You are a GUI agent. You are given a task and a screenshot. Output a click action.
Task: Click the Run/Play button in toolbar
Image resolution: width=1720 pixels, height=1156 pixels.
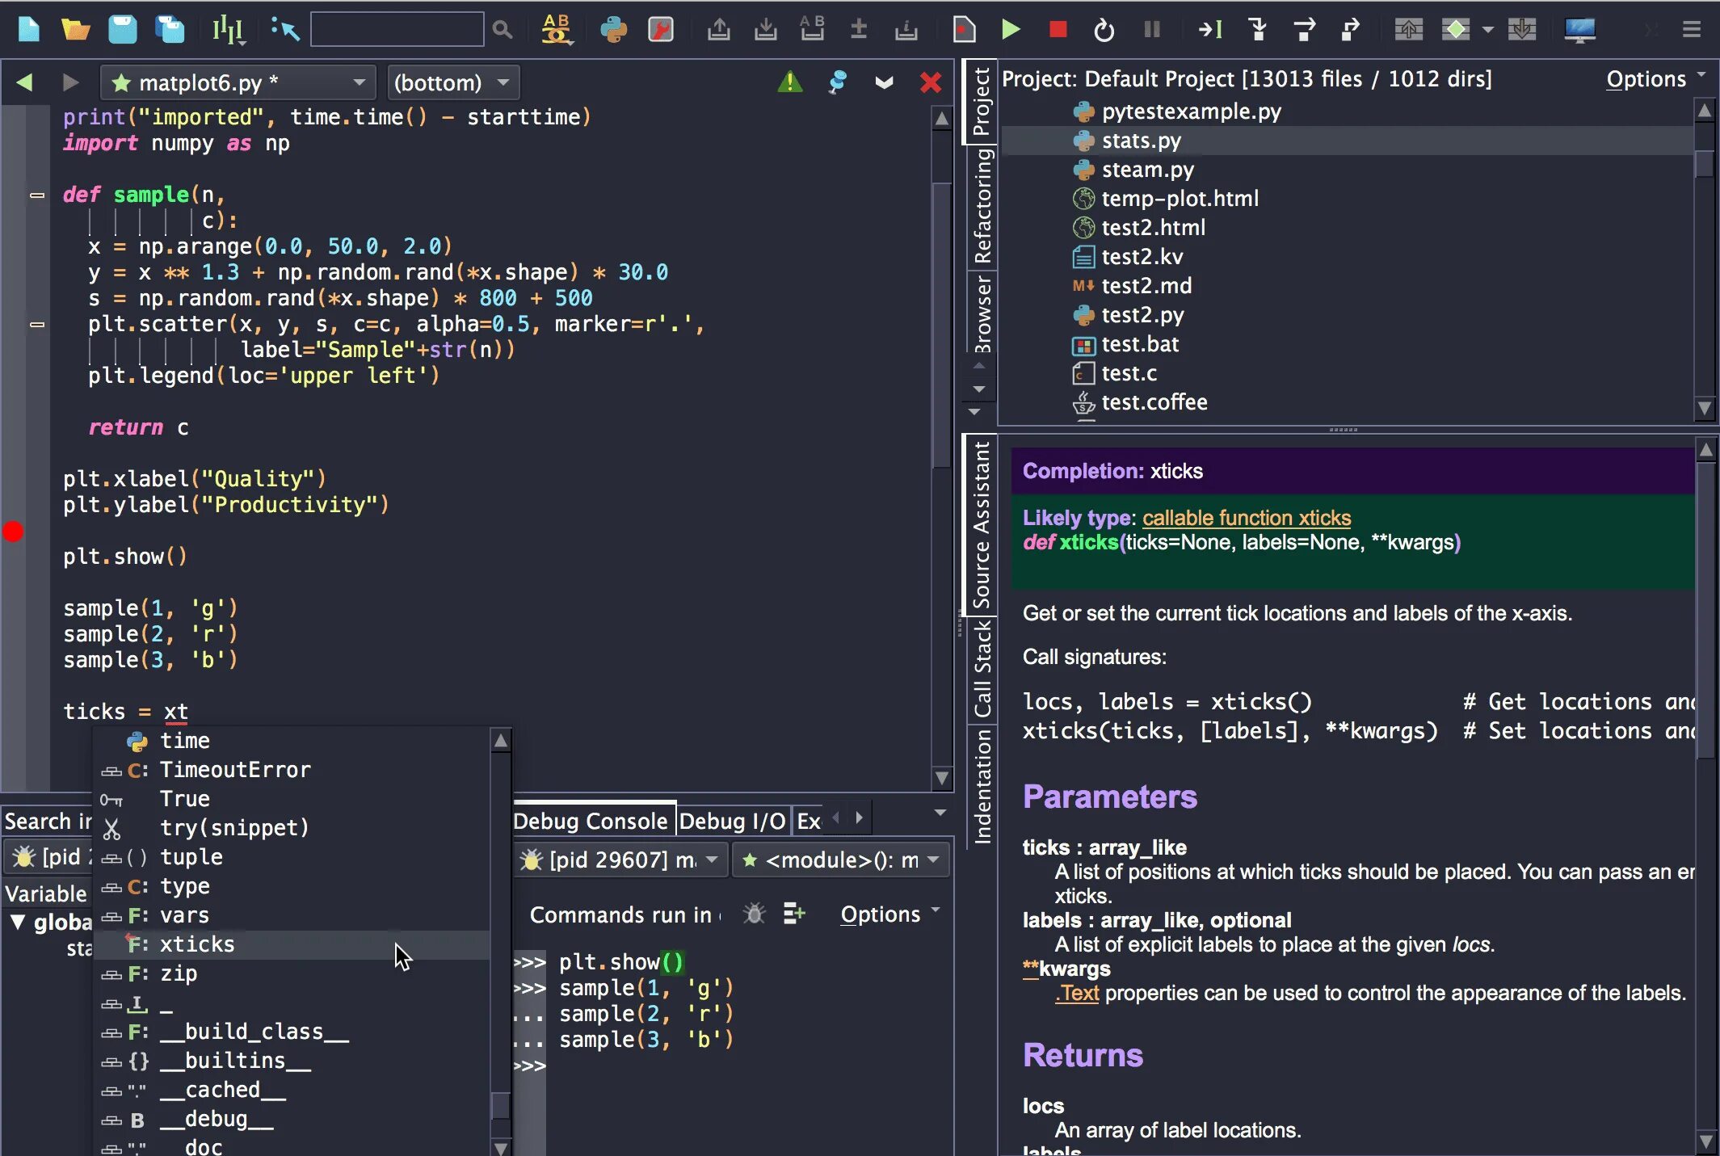1013,28
